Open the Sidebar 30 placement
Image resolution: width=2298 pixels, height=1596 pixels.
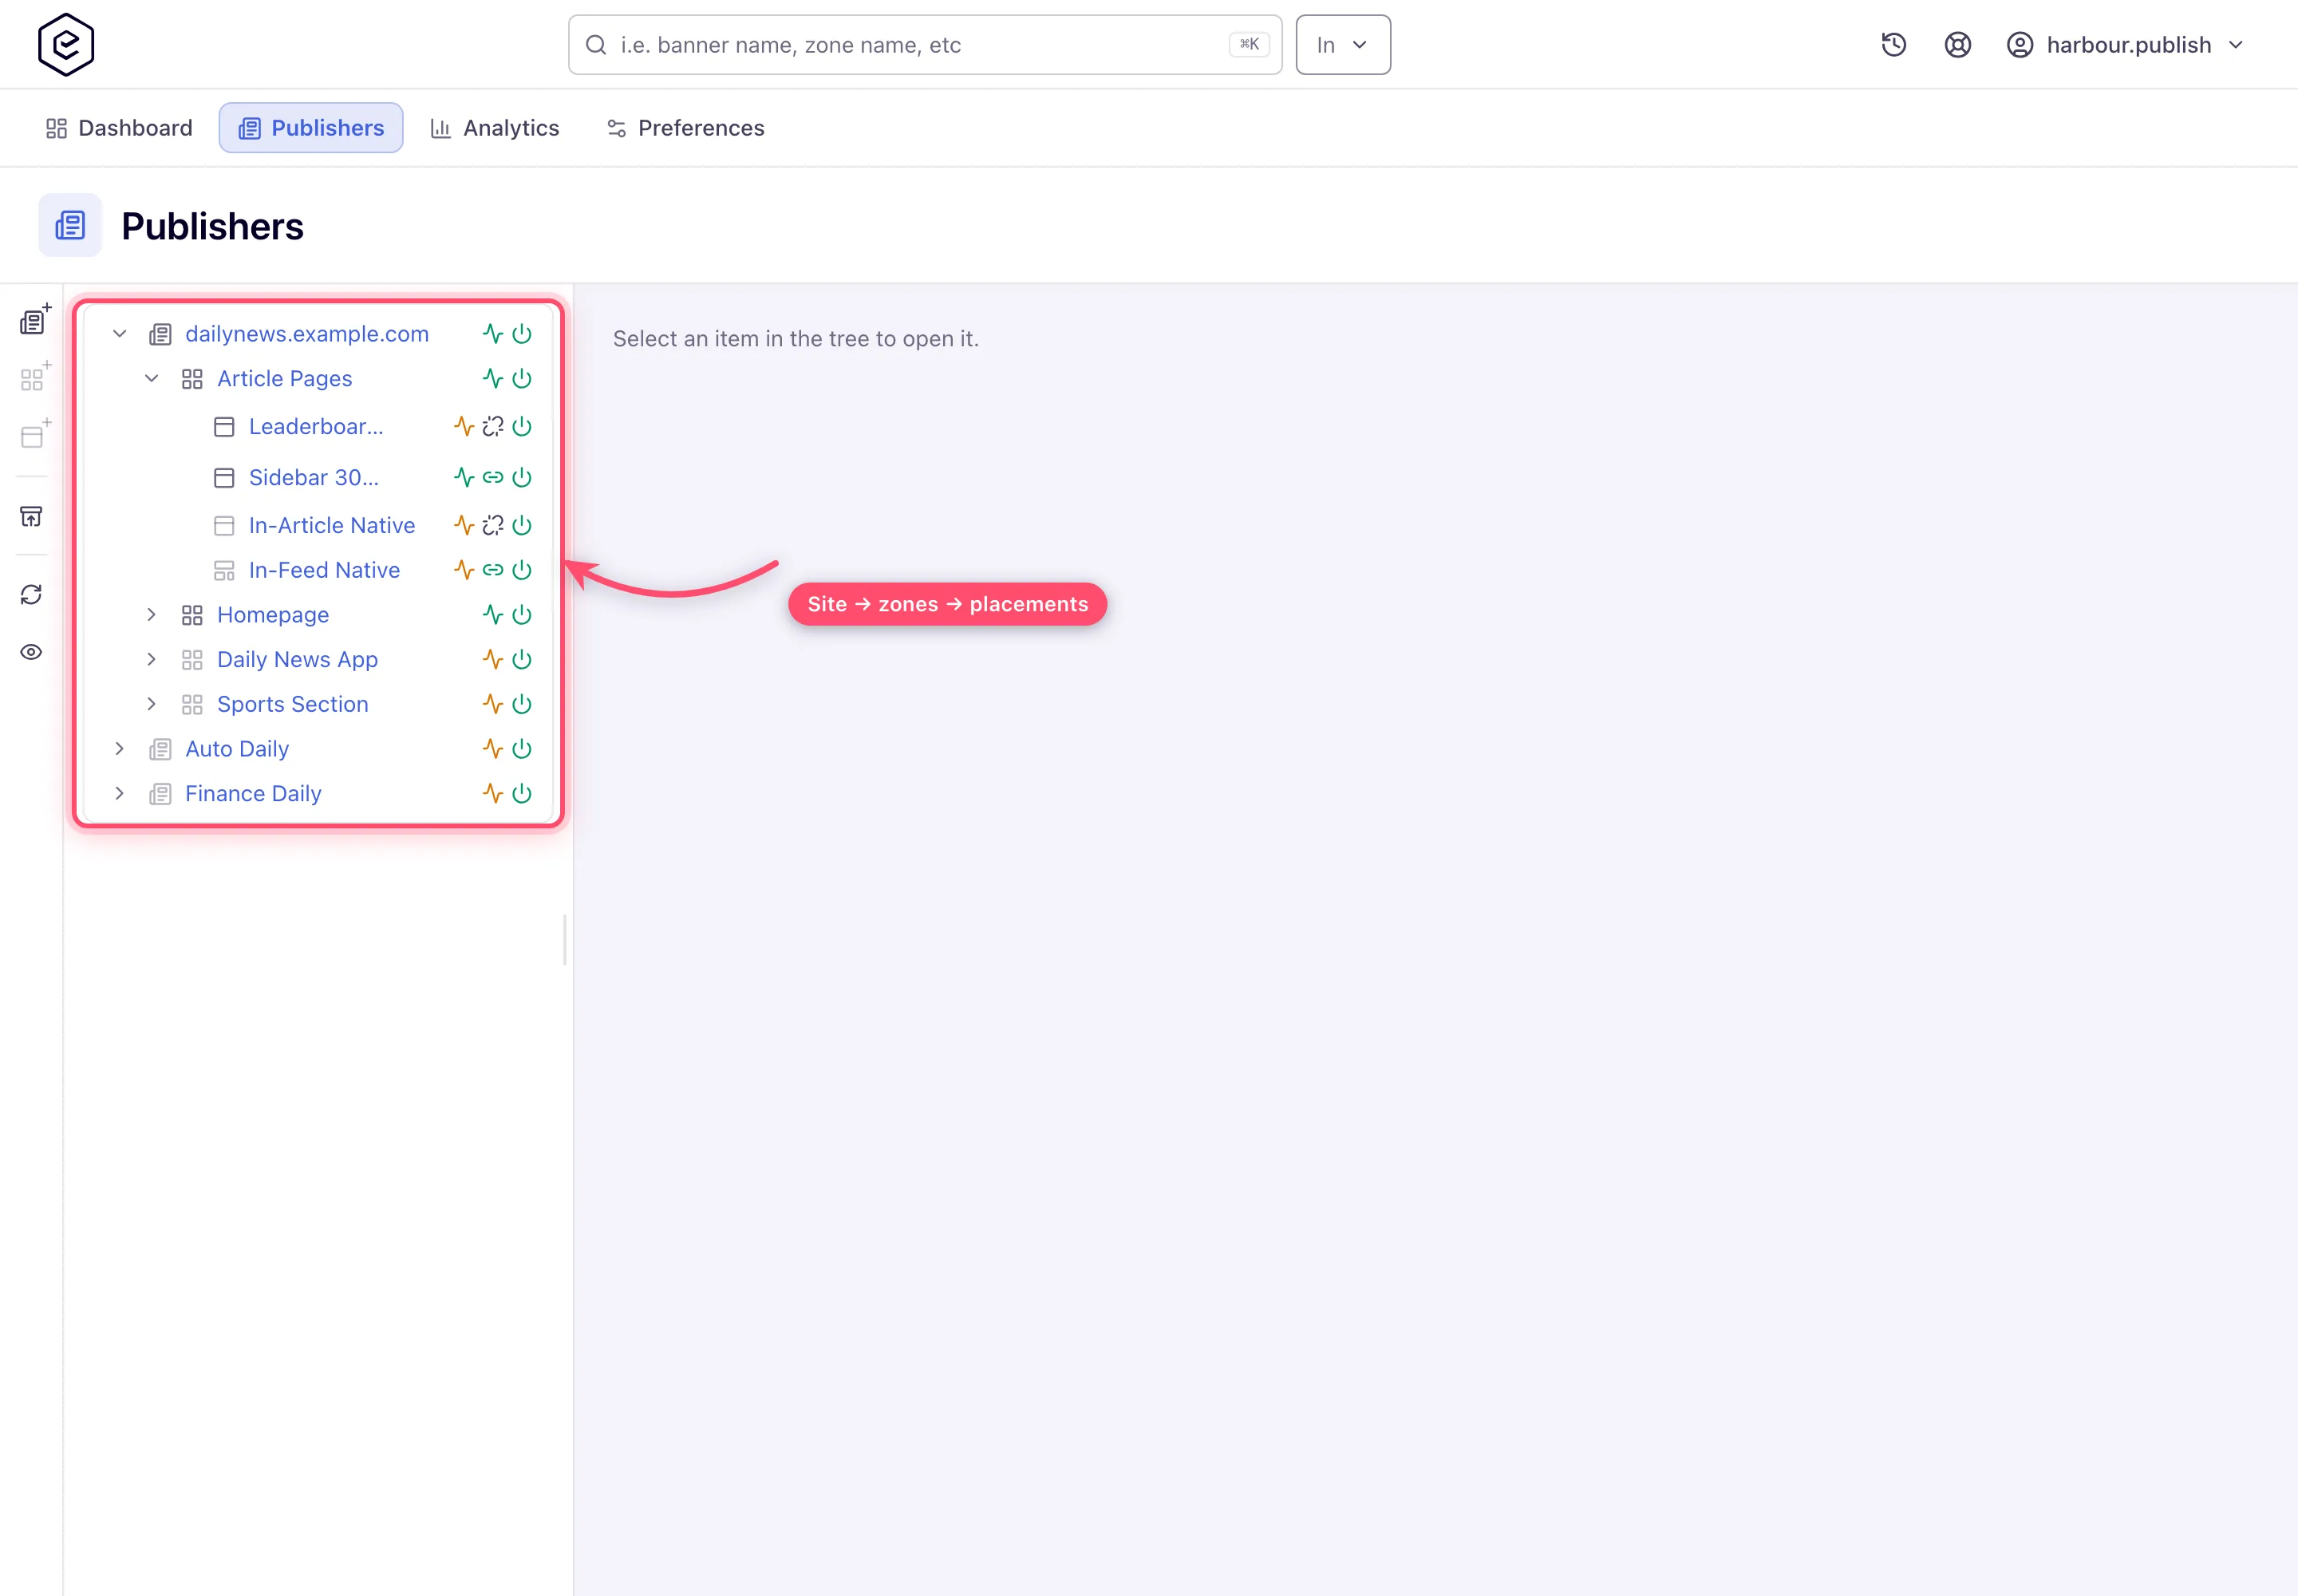(314, 478)
